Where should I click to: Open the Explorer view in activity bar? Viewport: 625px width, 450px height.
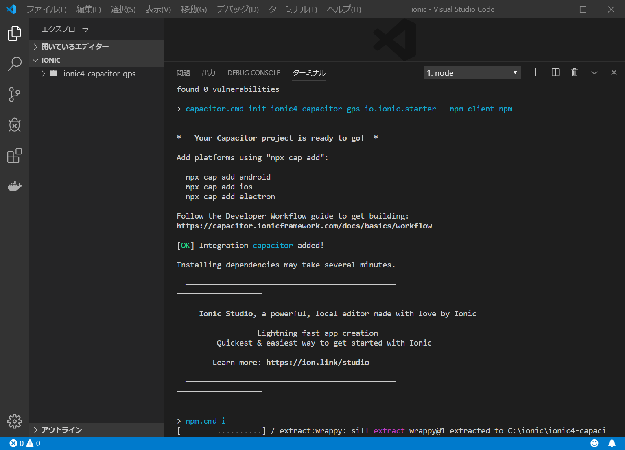pos(15,33)
